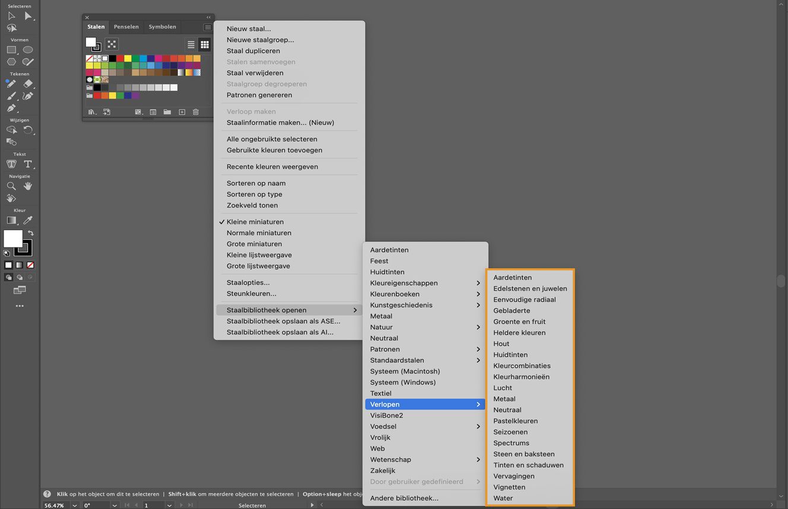Select the Paintbrush tool
The image size is (788, 509).
click(11, 96)
